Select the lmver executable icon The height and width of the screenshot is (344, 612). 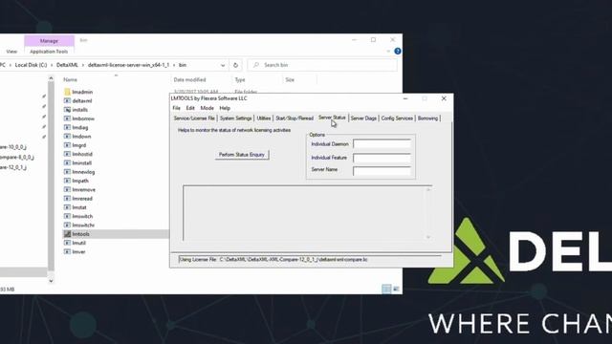point(67,252)
